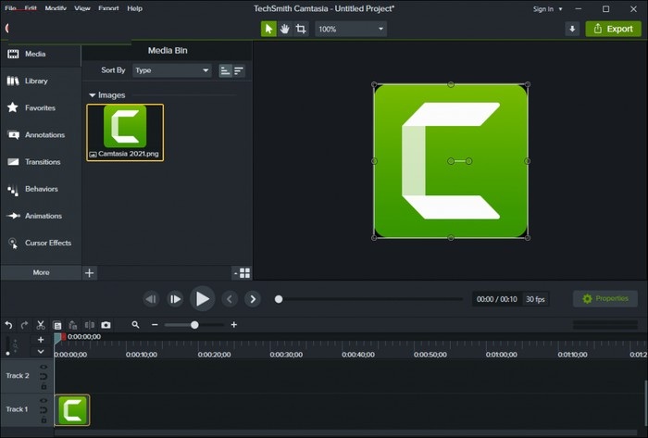Screen dimensions: 648x438
Task: Open the Library tab
Action: pos(41,81)
